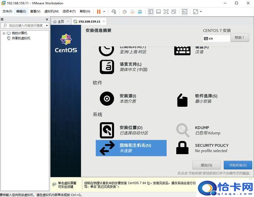Open SECURITY POLICY lock icon
Image resolution: width=254 pixels, height=197 pixels.
182,147
